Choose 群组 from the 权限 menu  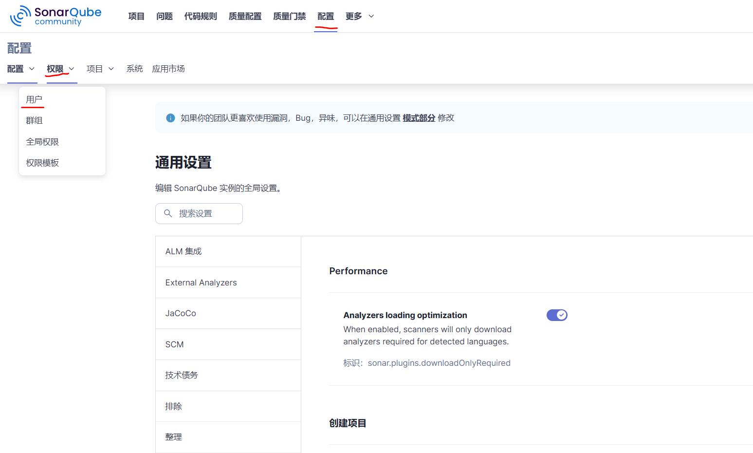pos(62,120)
